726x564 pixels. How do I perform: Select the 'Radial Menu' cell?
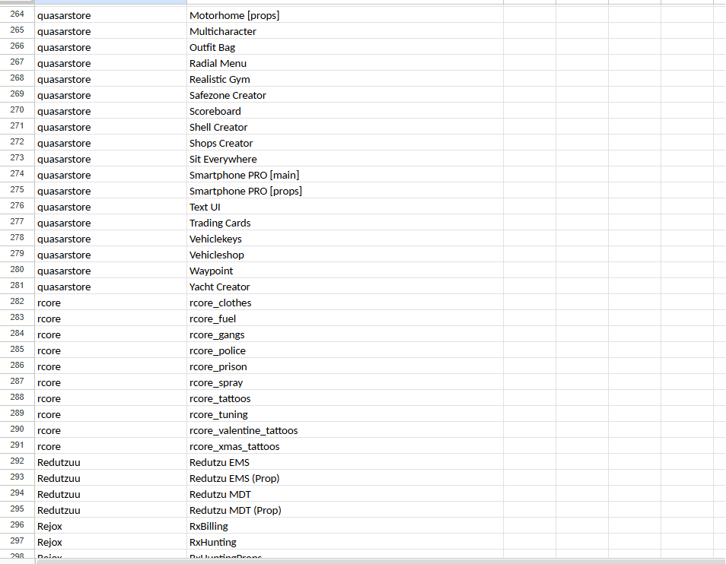345,63
